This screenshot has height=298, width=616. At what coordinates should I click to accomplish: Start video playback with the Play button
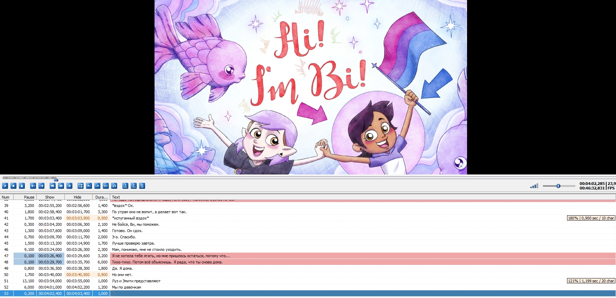pos(5,186)
